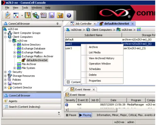Open dropdown arrow beside Job Controller icon
This screenshot has height=125, width=157.
[x=22, y=16]
